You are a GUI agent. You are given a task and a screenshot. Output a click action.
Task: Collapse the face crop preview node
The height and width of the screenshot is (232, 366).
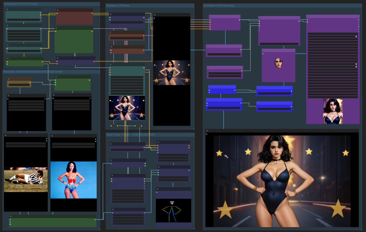264,50
